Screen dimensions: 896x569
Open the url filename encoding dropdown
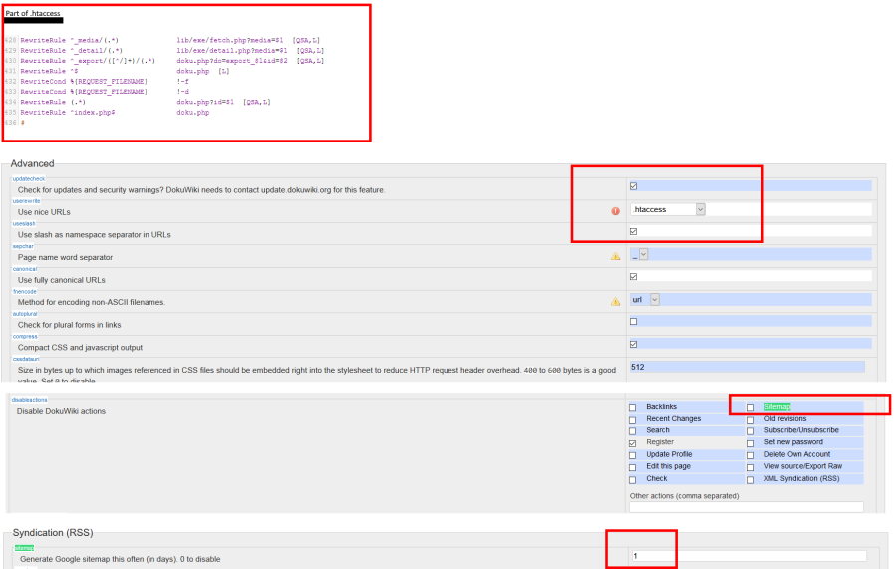pos(645,299)
